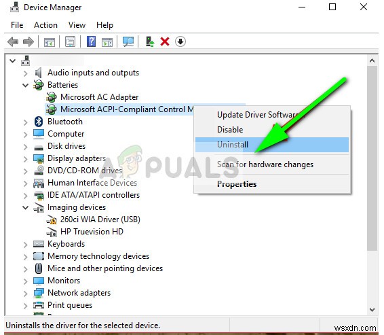Click the 260ci WIA Driver warning icon
Viewport: 384px width, 335px height.
point(52,219)
